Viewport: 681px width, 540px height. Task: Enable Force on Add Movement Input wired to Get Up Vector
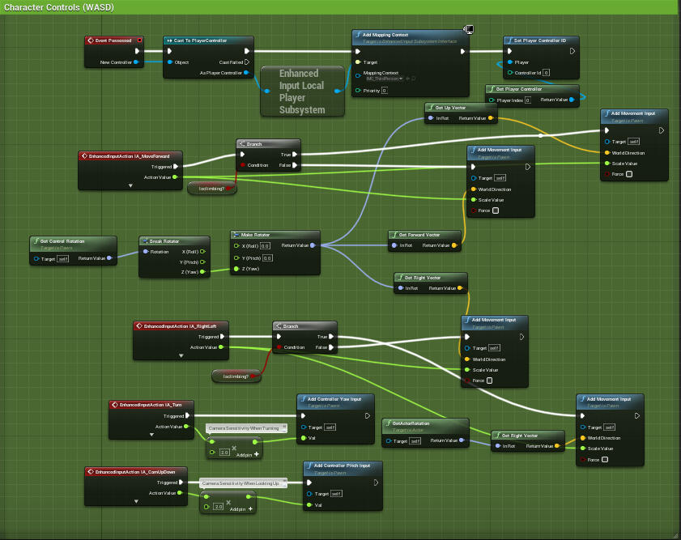(x=629, y=174)
